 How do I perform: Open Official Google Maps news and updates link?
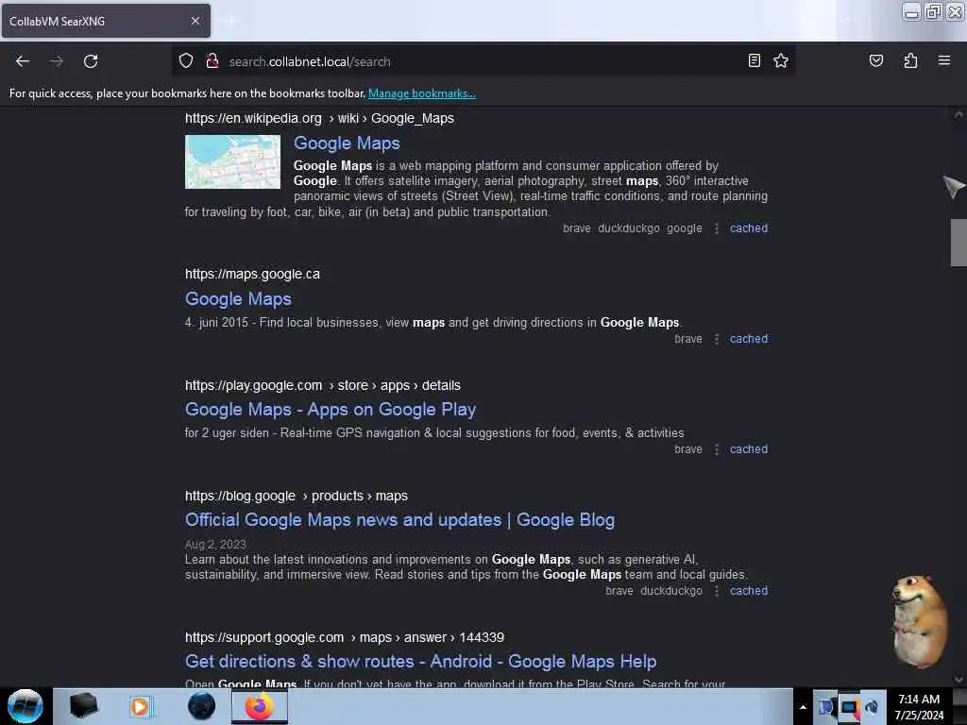(399, 520)
